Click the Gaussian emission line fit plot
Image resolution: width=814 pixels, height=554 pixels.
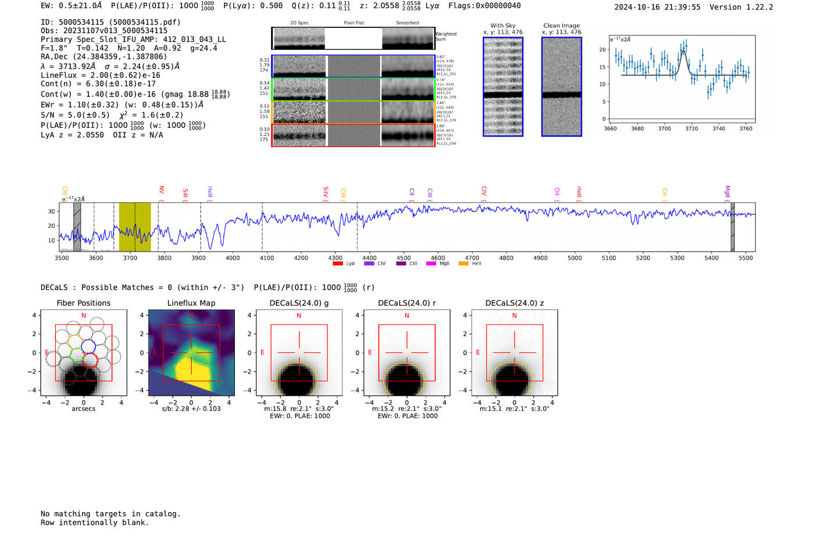click(682, 80)
